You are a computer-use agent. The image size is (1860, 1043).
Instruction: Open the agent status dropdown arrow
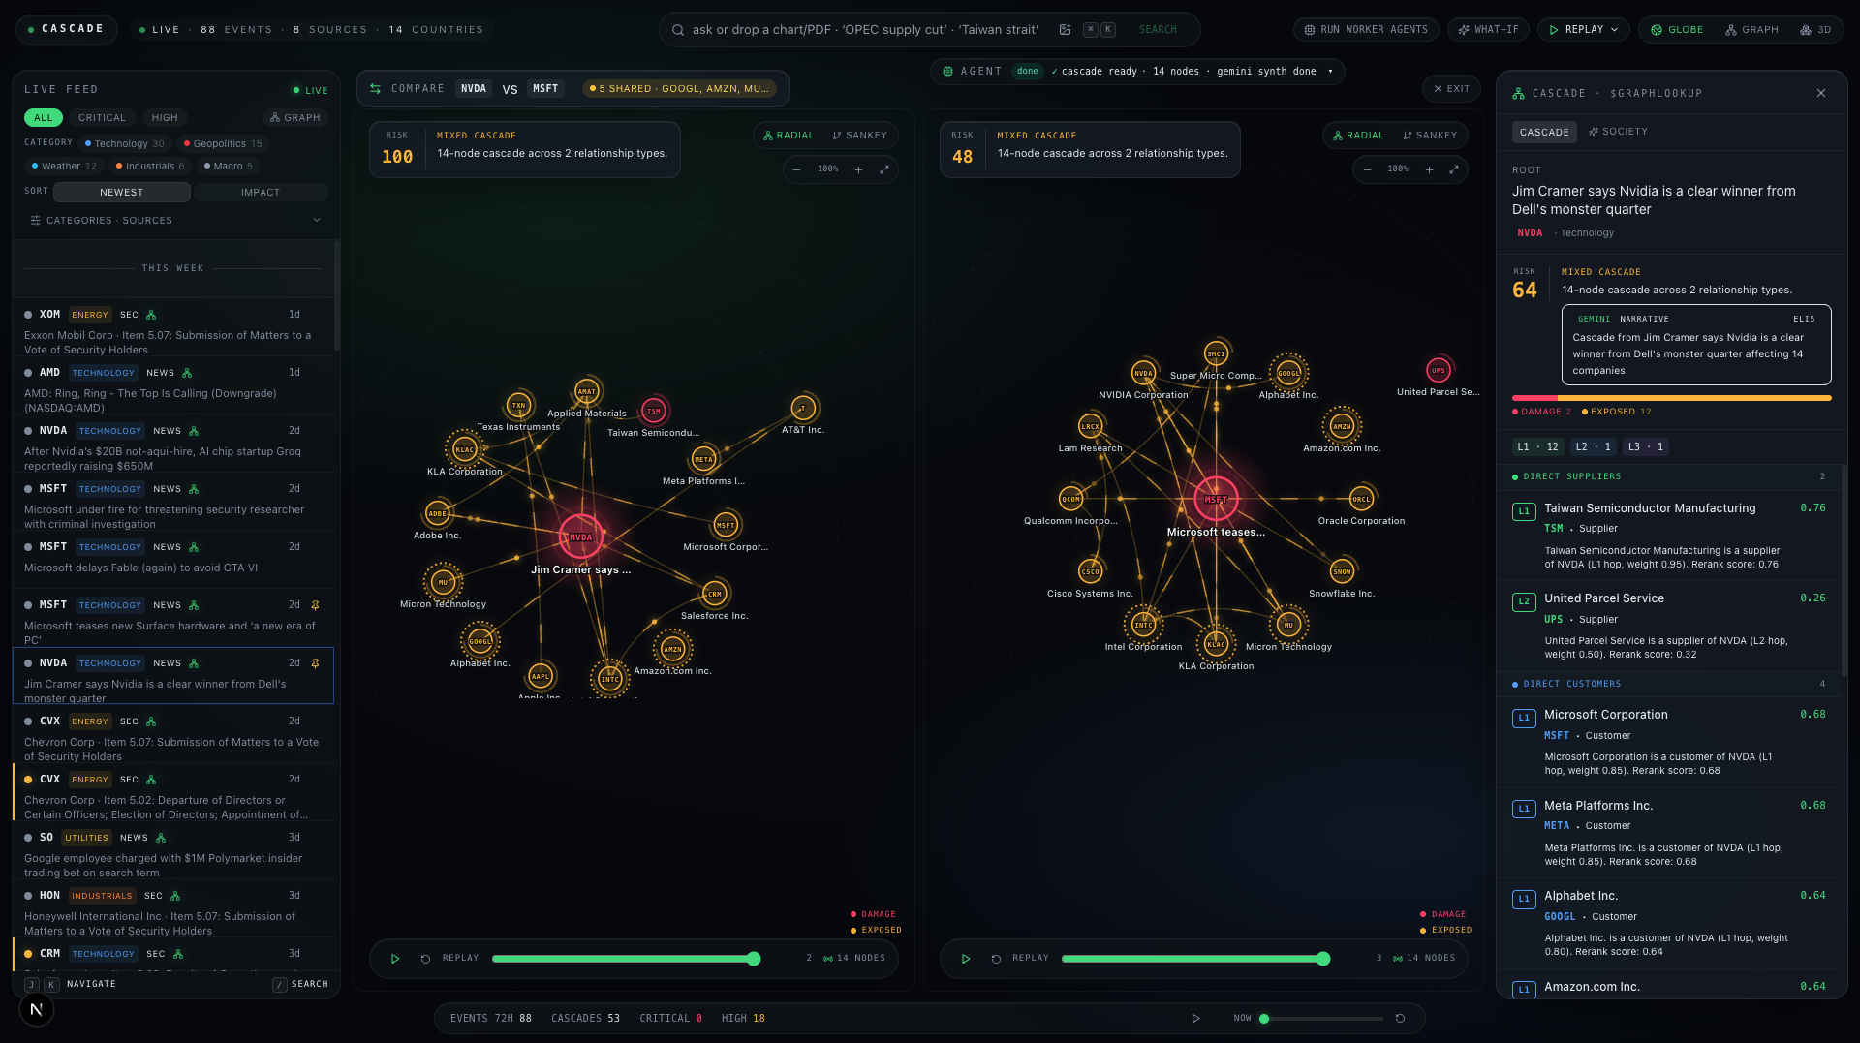(x=1330, y=72)
